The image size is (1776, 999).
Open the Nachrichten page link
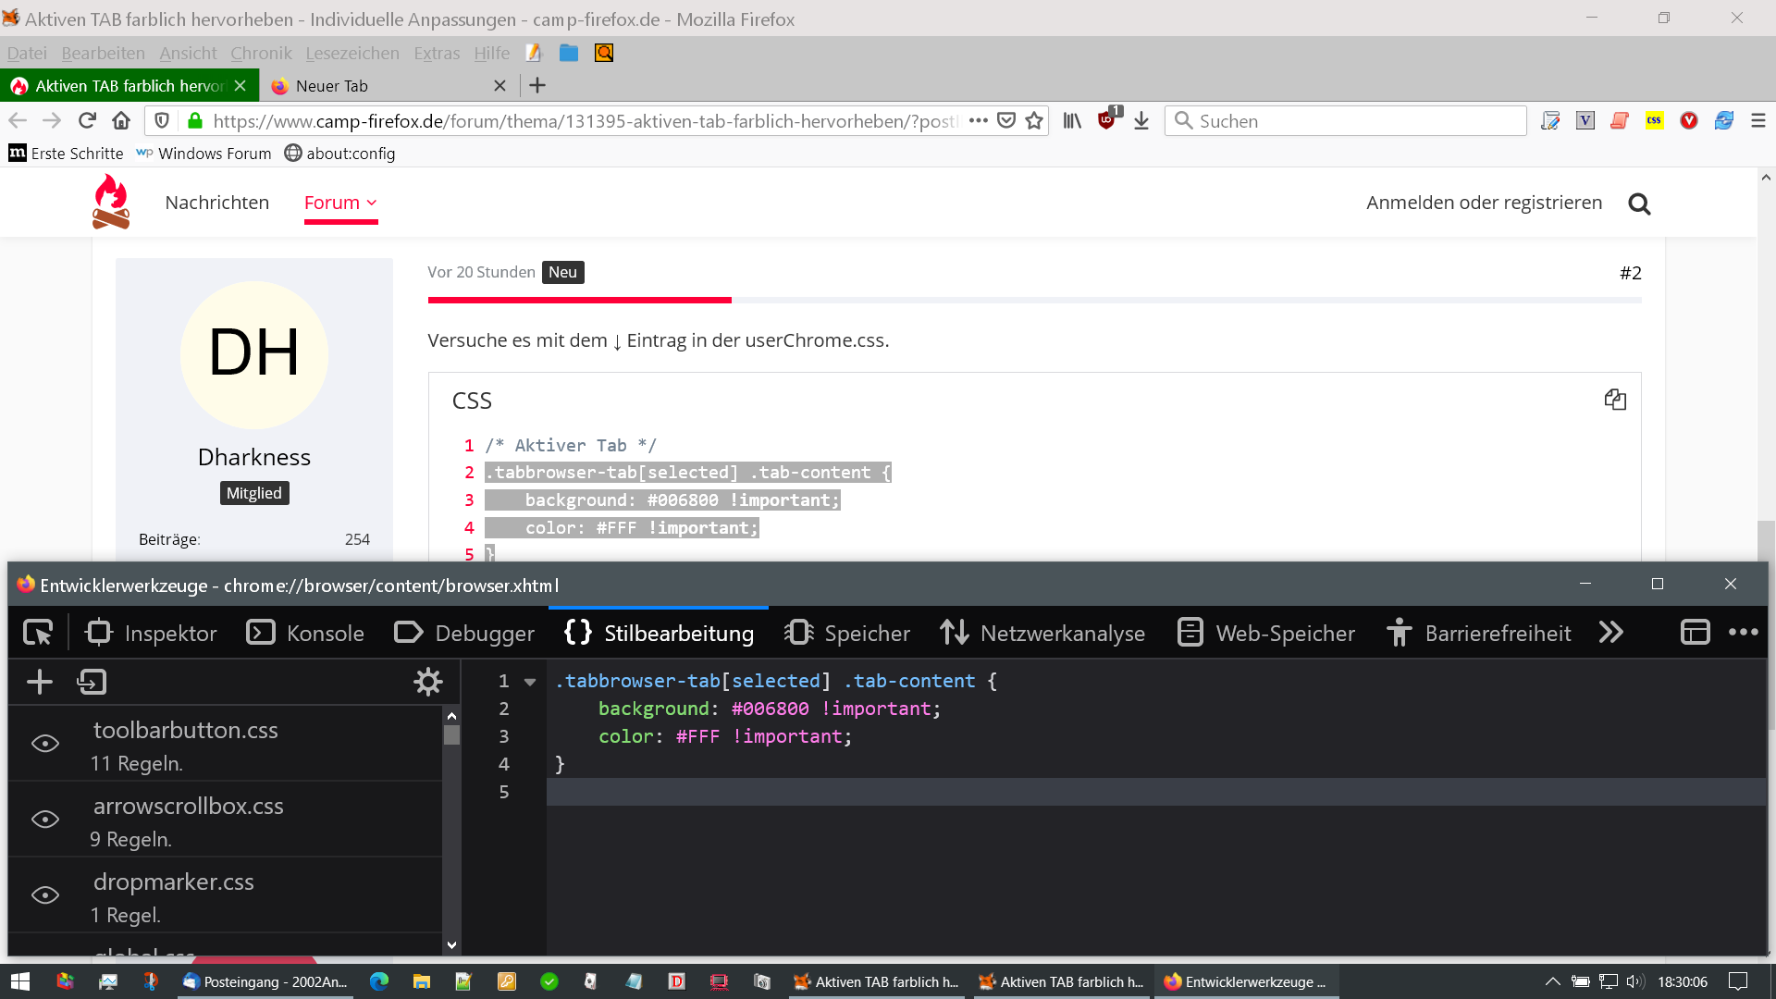coord(217,203)
